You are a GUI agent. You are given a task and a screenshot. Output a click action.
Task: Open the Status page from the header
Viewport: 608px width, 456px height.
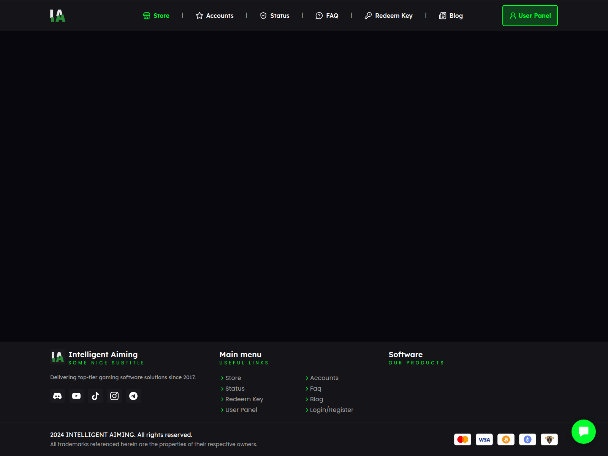[275, 16]
